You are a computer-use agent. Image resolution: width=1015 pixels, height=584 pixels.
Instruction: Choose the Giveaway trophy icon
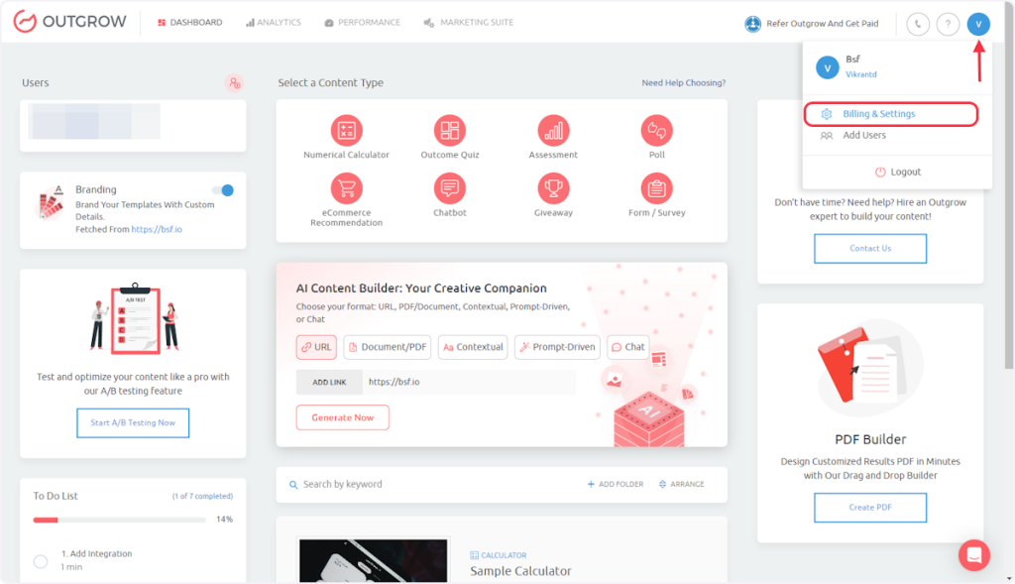click(x=553, y=187)
